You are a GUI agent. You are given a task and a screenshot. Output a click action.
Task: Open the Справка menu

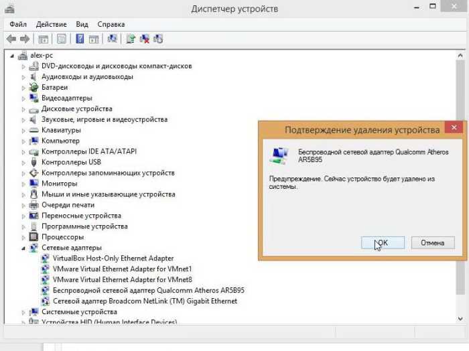pos(111,24)
